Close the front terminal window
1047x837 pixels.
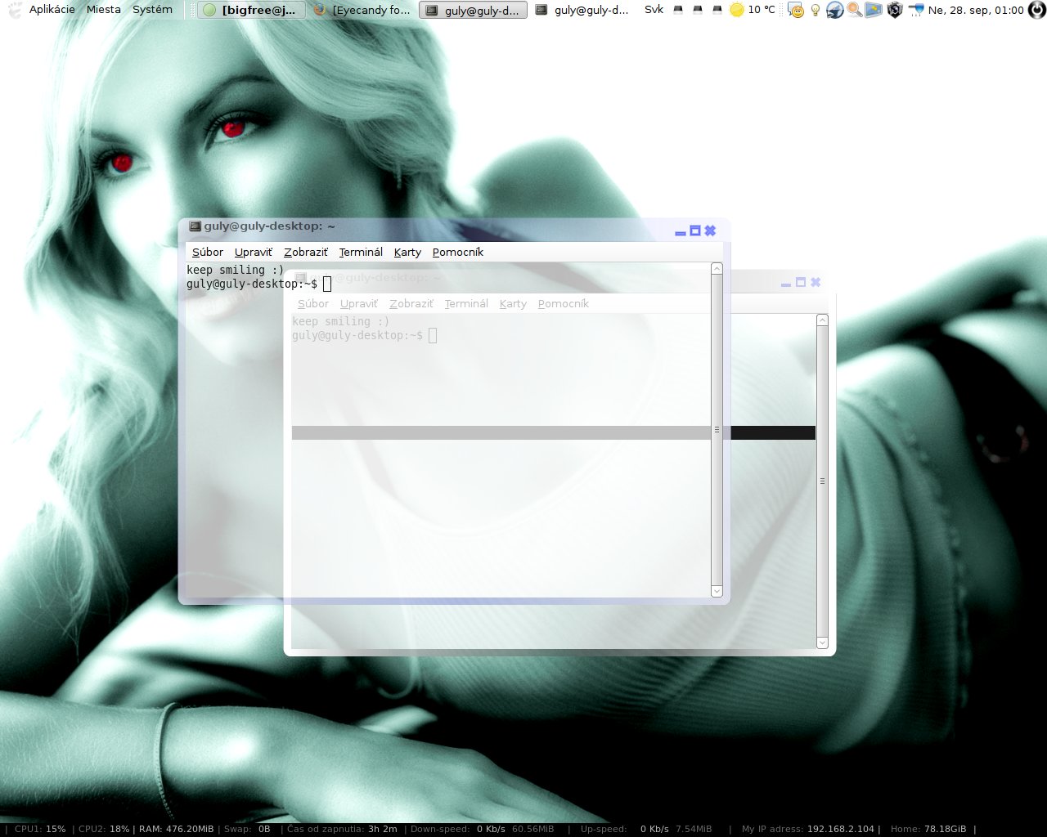710,231
